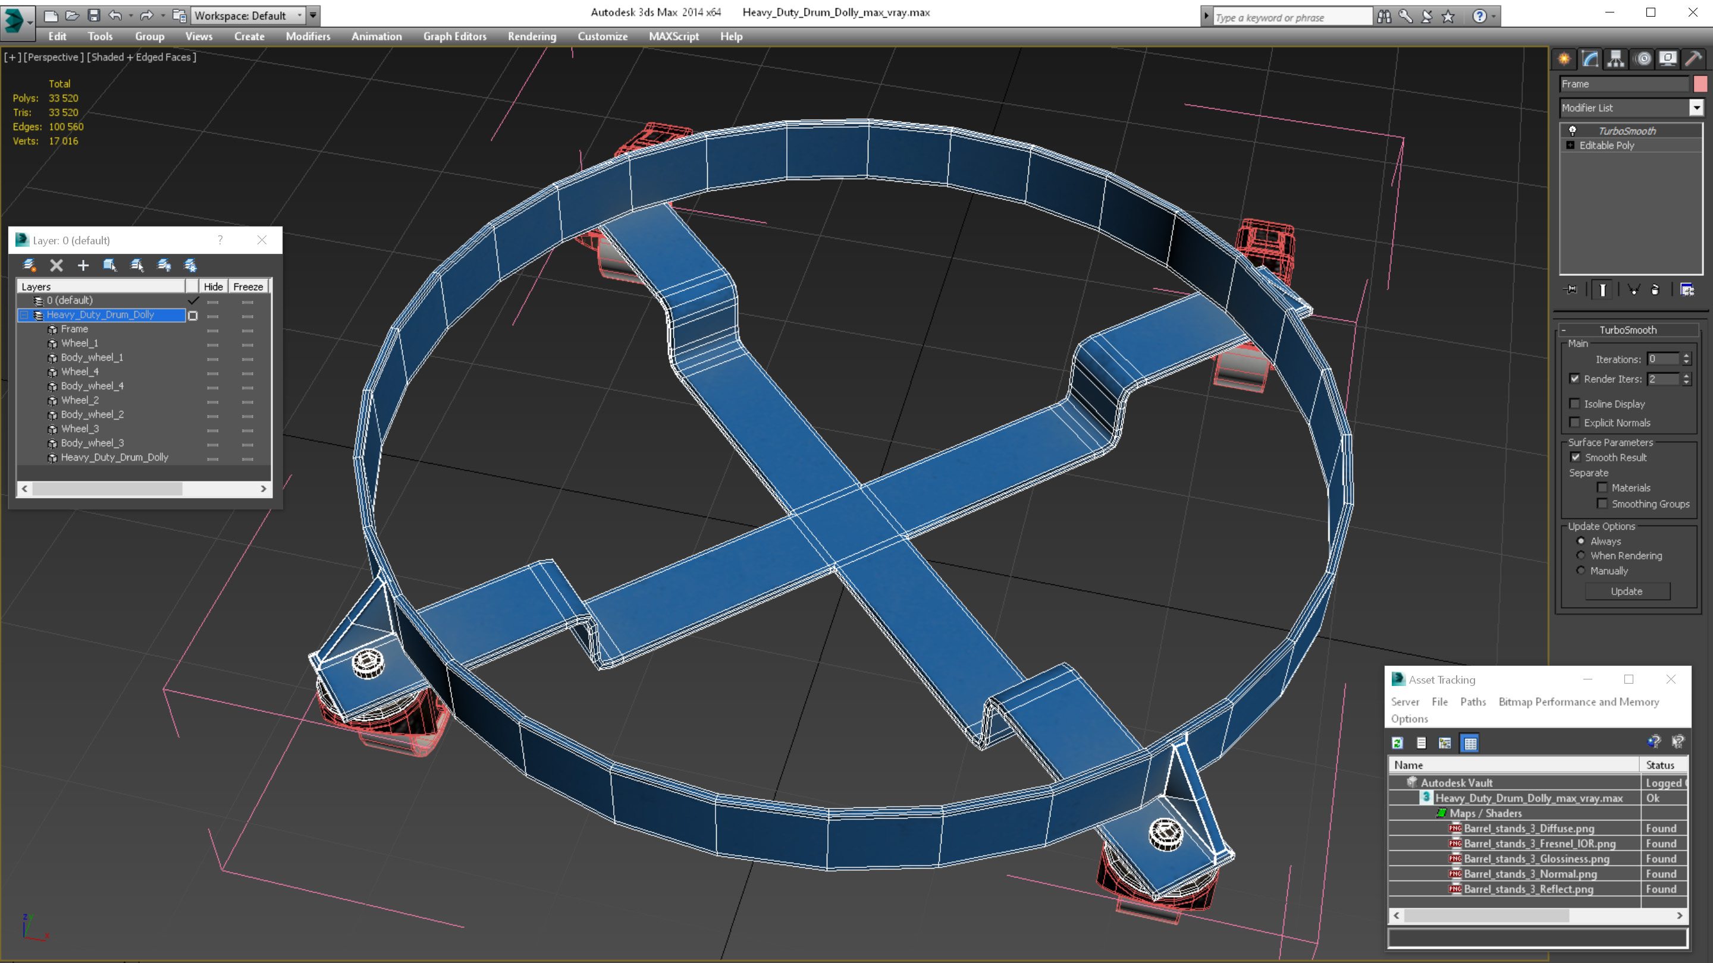The image size is (1713, 963).
Task: Enable Separate by Smoothing Groups checkbox
Action: pyautogui.click(x=1602, y=503)
